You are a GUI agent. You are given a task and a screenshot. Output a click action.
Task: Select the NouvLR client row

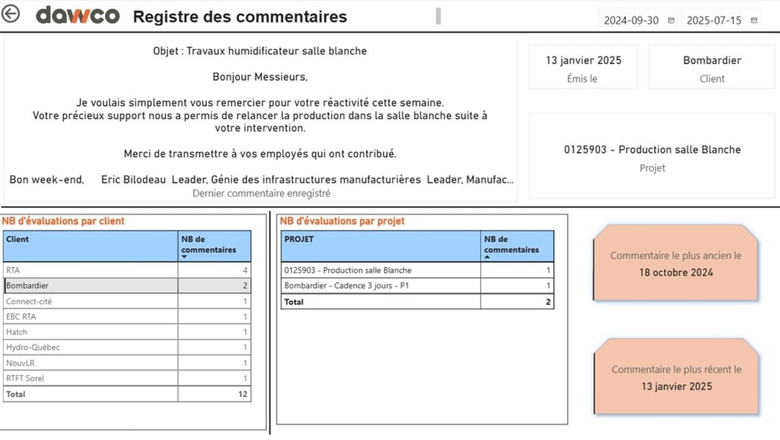127,363
